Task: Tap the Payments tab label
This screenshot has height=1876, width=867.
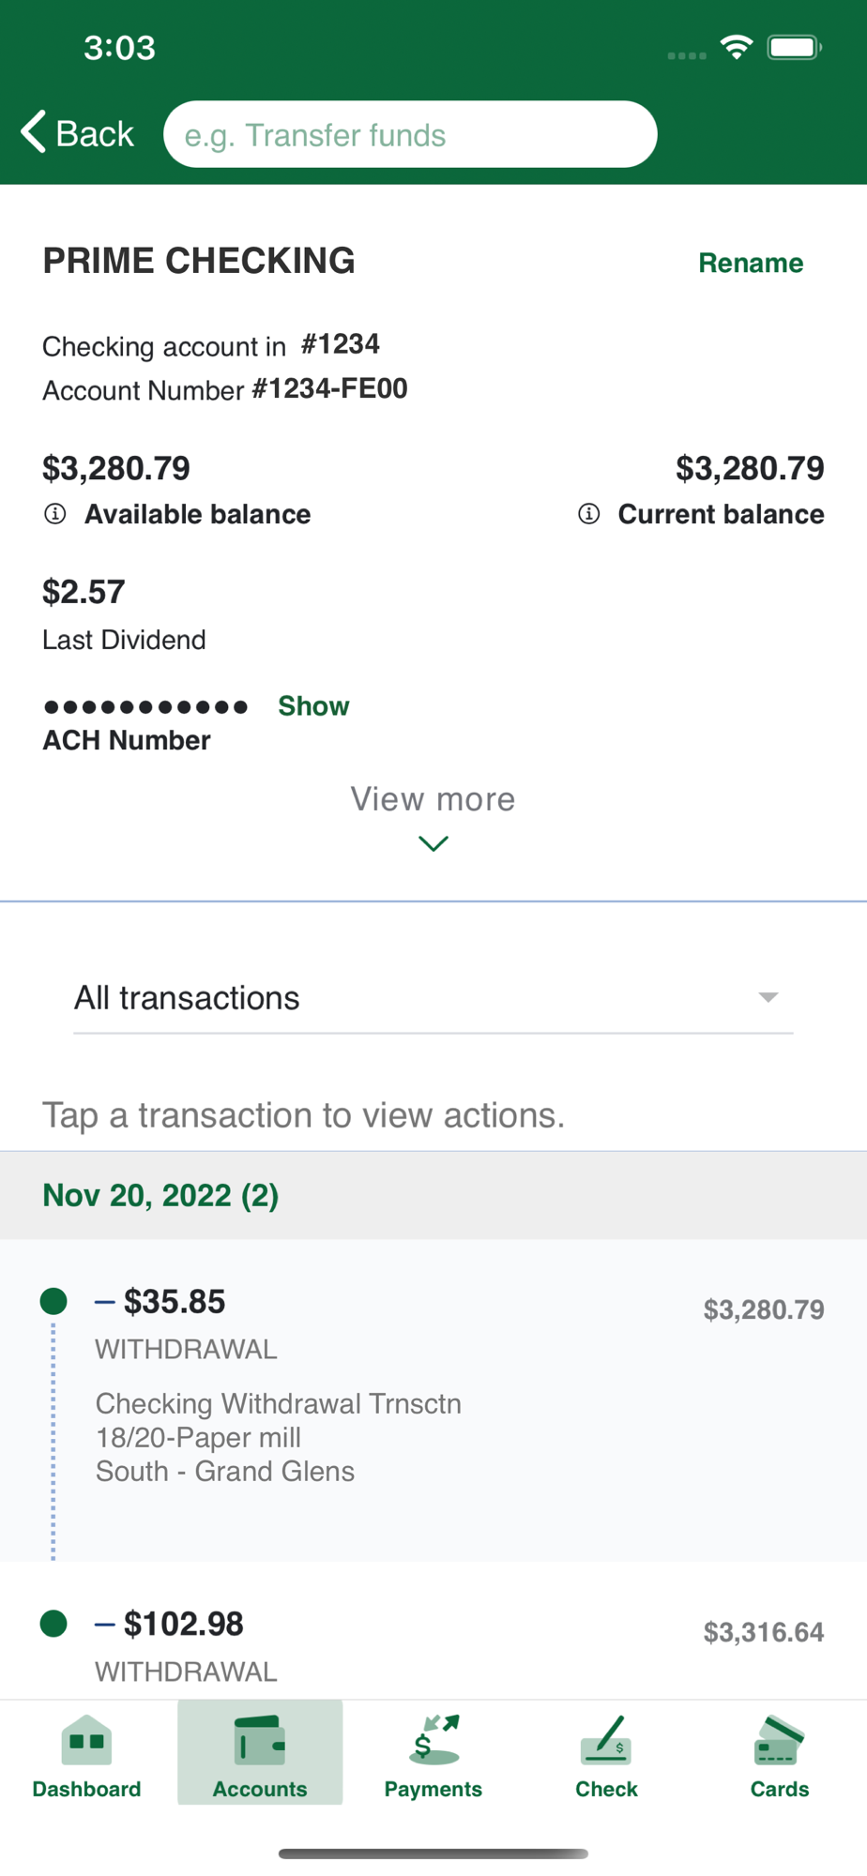Action: pos(433,1789)
